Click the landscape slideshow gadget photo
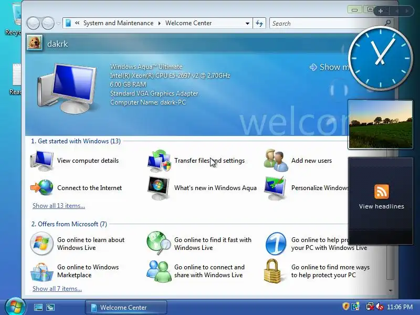This screenshot has width=420, height=315. 380,124
